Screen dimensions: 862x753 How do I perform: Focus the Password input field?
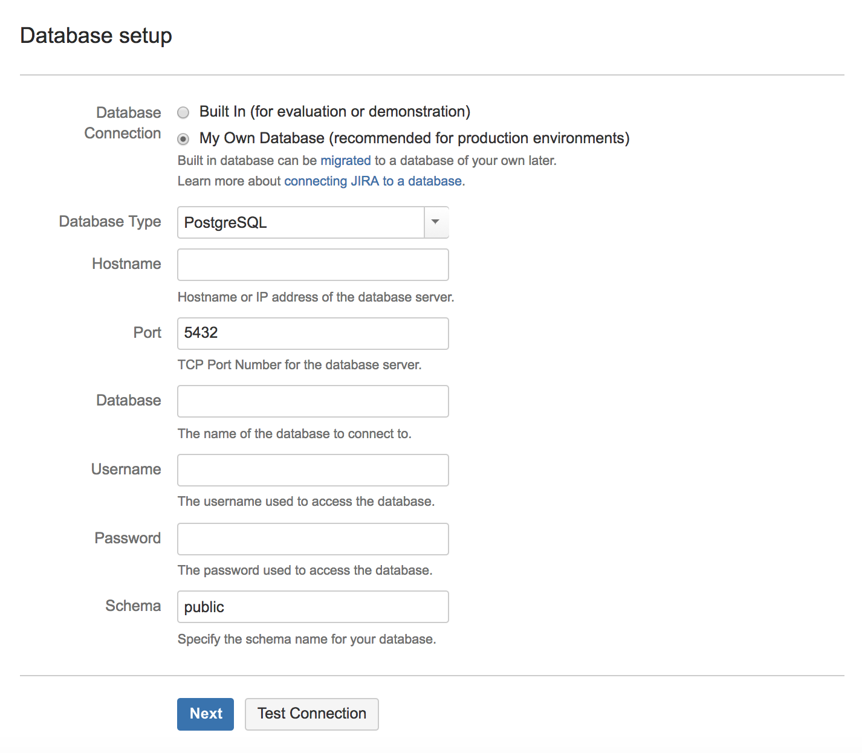click(x=313, y=539)
